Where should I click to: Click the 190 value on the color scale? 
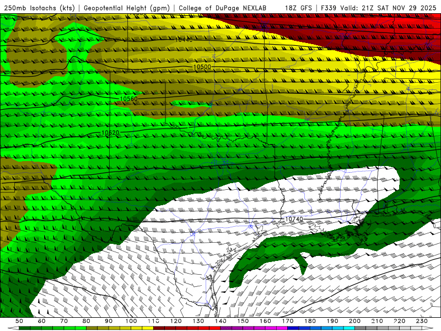tap(332, 321)
